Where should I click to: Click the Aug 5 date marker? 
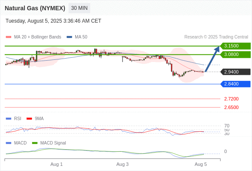201,164
